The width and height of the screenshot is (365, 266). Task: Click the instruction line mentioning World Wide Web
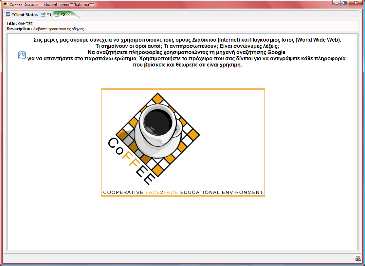tap(187, 40)
